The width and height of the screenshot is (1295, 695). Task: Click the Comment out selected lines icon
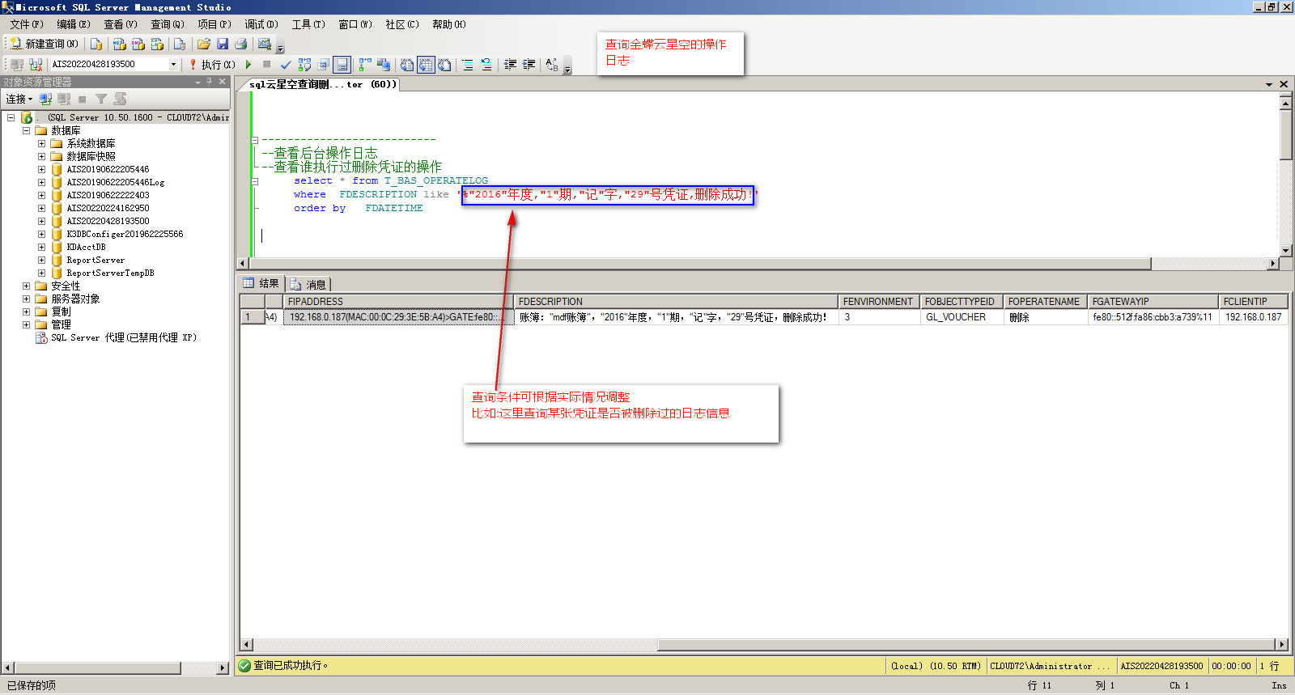click(x=468, y=65)
